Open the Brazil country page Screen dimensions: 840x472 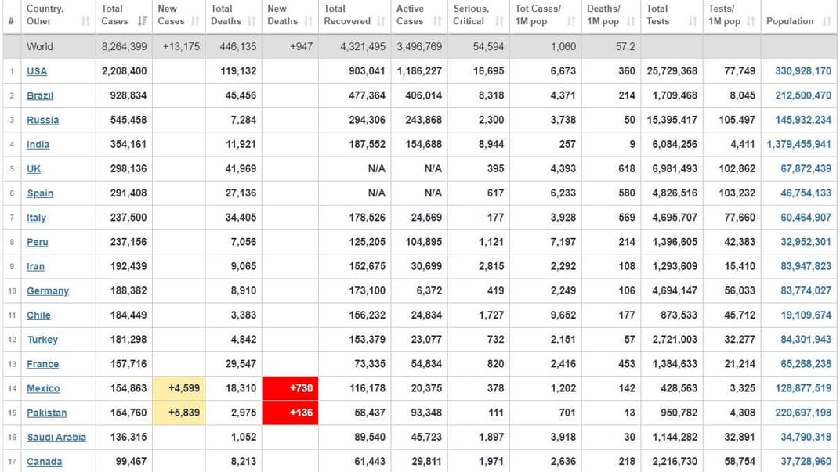point(40,95)
